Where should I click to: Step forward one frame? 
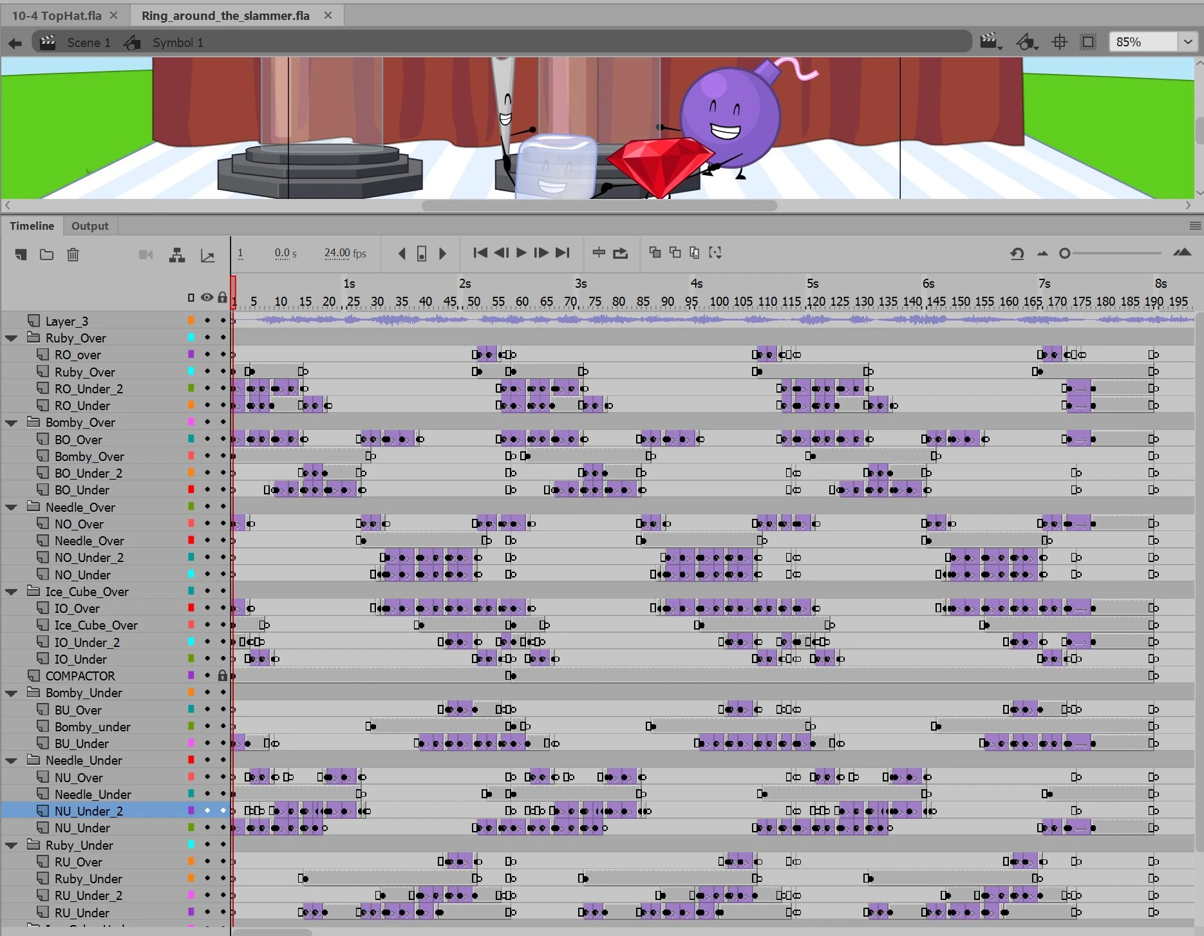click(541, 253)
